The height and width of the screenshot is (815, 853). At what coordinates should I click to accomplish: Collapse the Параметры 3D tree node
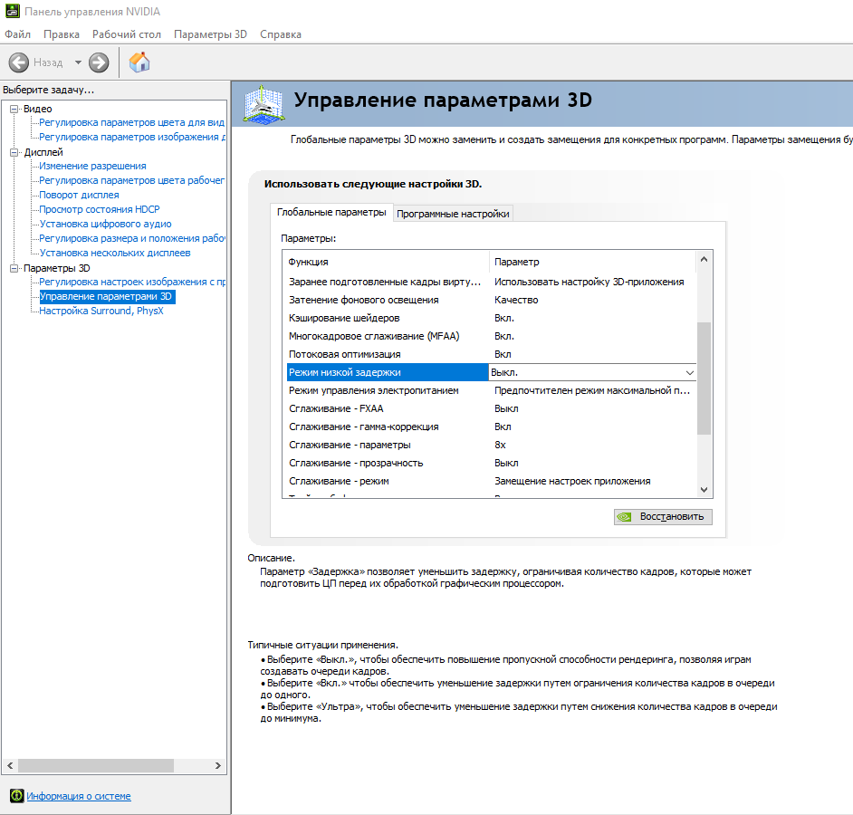(x=14, y=268)
